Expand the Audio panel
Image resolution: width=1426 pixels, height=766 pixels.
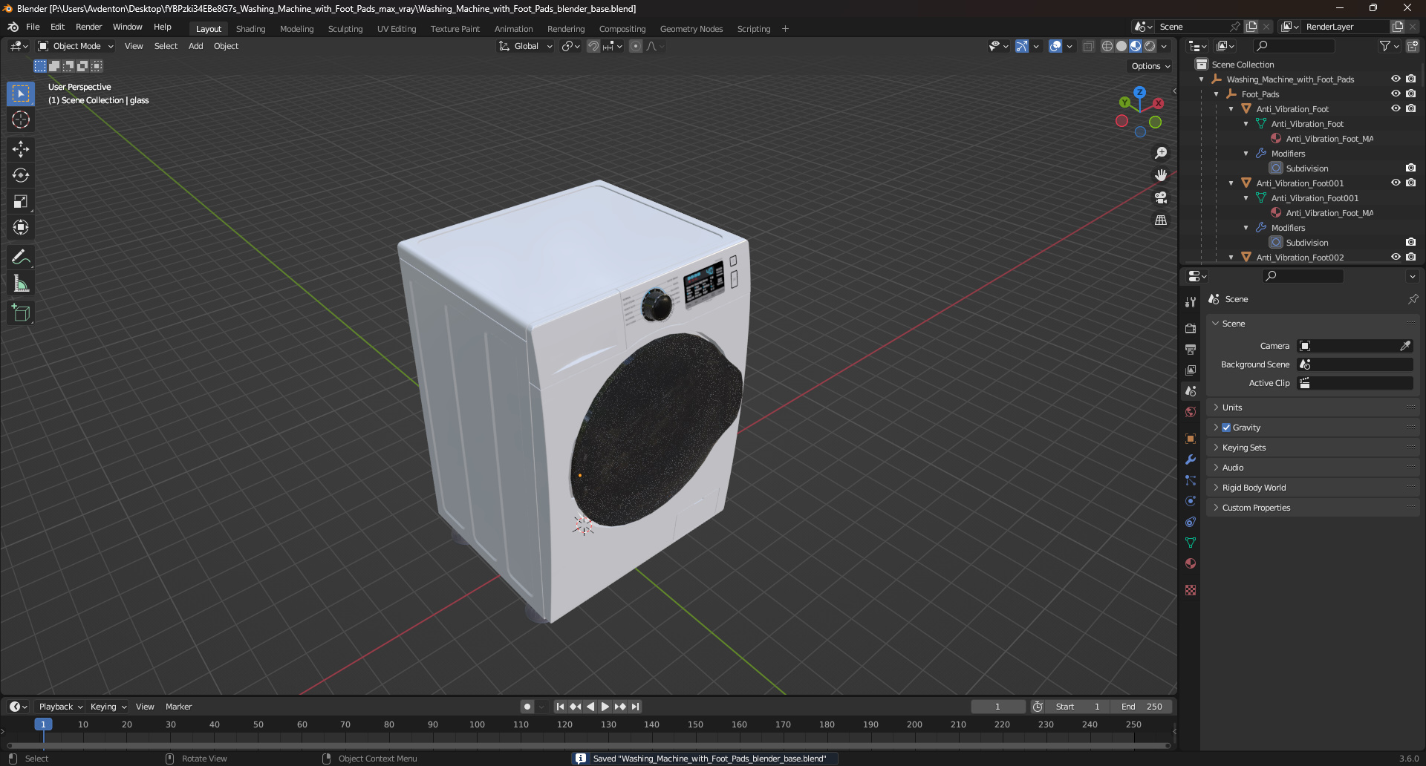[x=1312, y=468]
